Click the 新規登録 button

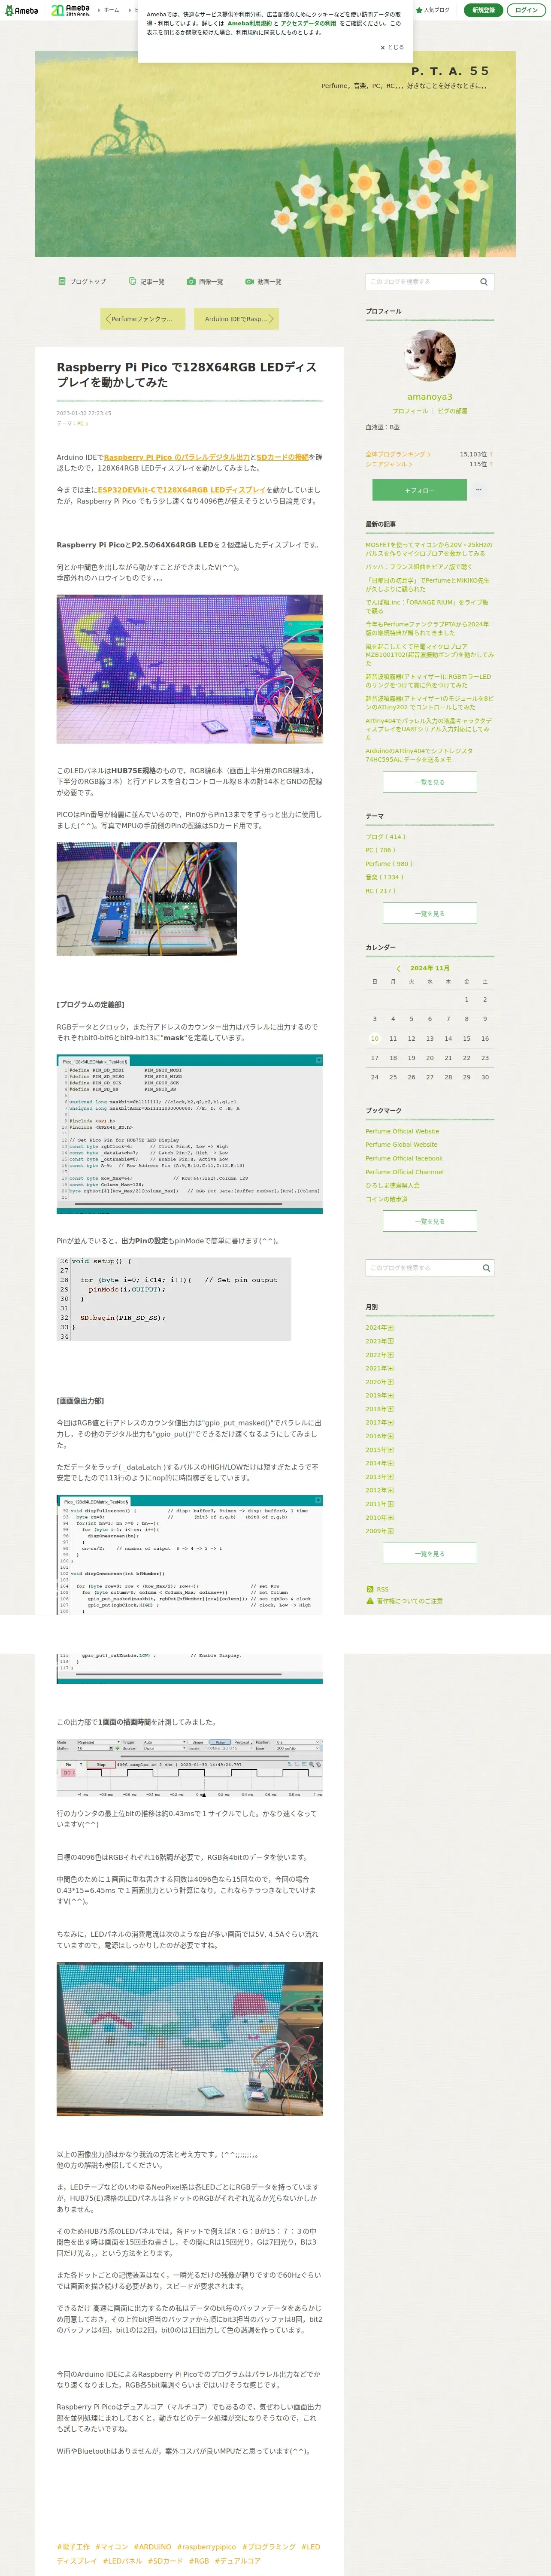[483, 10]
